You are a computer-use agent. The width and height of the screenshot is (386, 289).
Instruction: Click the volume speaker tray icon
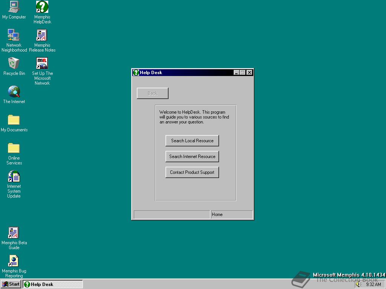click(x=358, y=284)
